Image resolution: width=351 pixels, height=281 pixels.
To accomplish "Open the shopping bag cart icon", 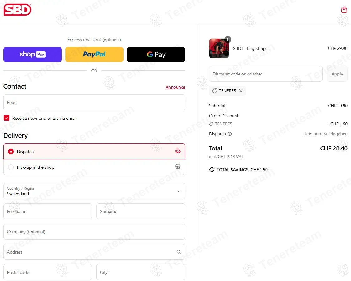I will tap(344, 10).
